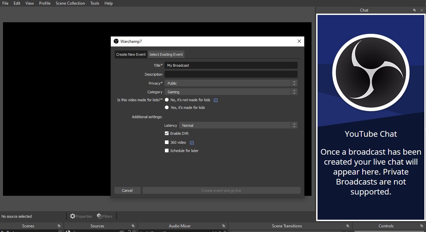Switch to Create New Event tab
This screenshot has width=426, height=232.
coord(131,54)
